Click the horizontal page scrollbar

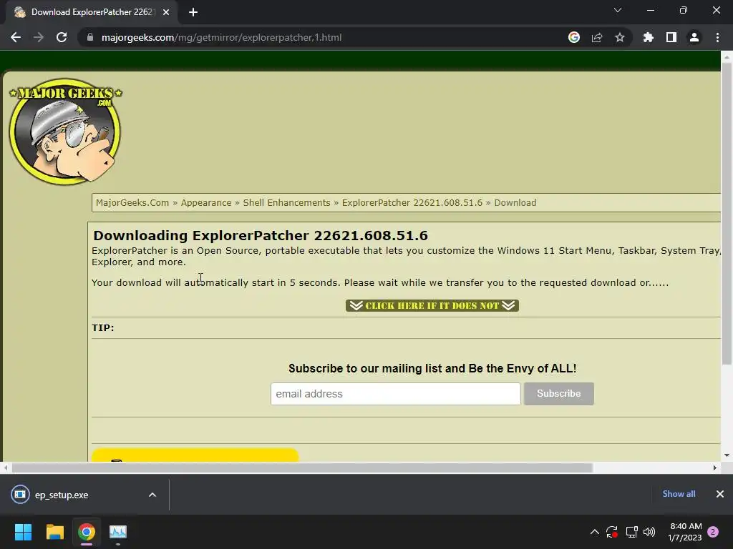coord(302,468)
